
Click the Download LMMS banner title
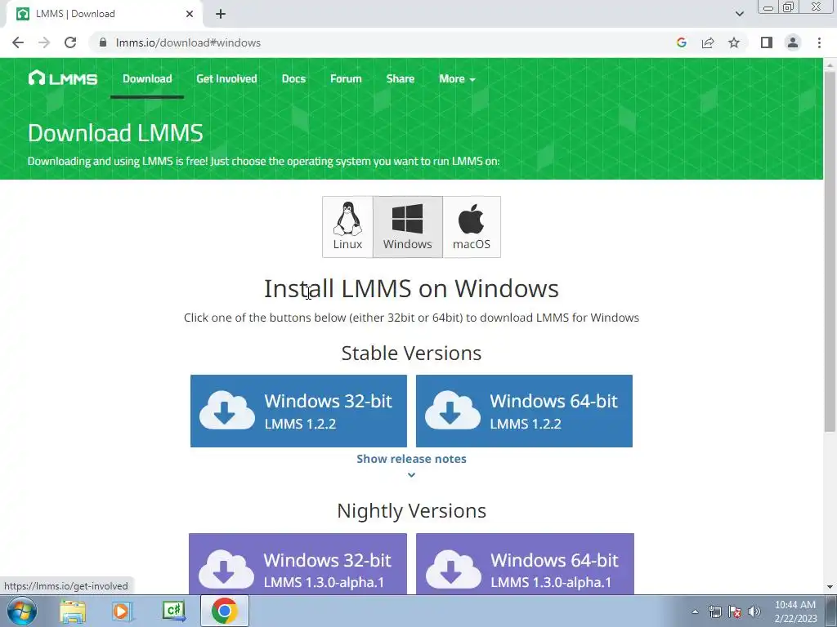click(115, 133)
